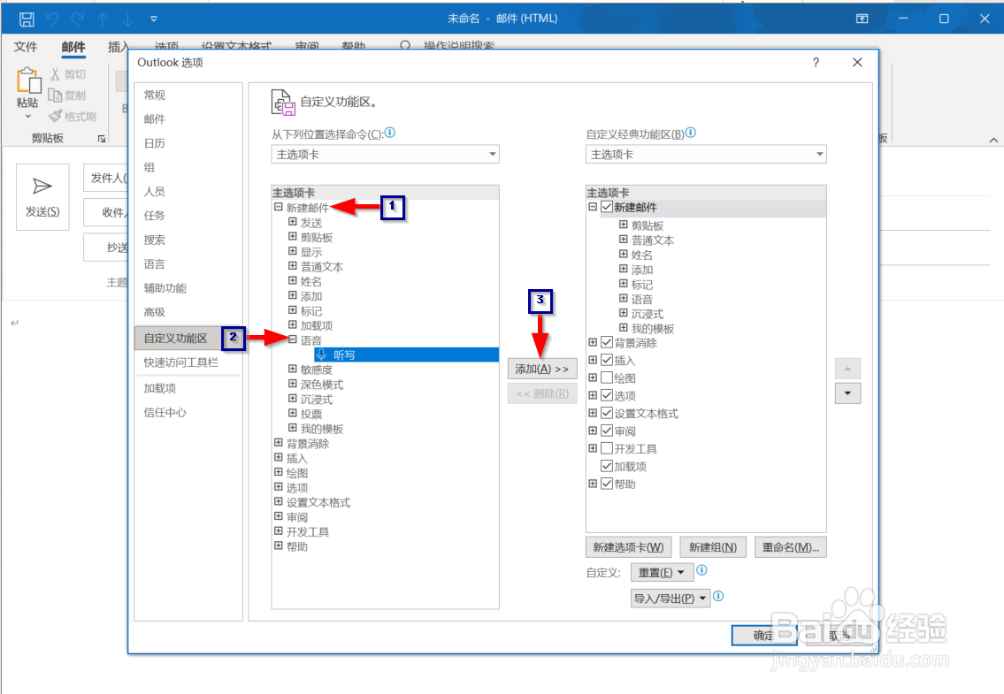Viewport: 1004px width, 694px height.
Task: Click the Format Painter (格式刷) icon
Action: (x=56, y=116)
